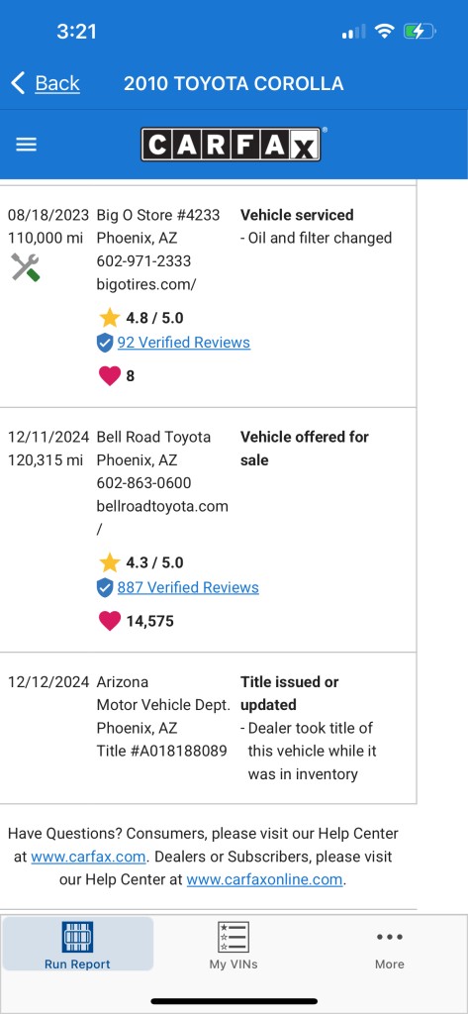Tap Big O Store phone number 602-971-2333
Image resolution: width=468 pixels, height=1014 pixels.
143,261
